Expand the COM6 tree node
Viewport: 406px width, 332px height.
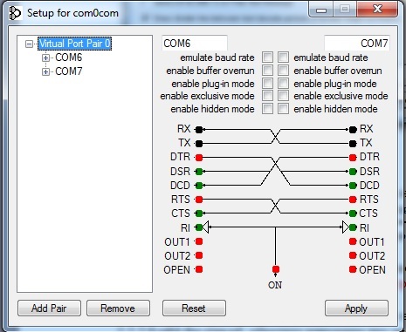[45, 58]
